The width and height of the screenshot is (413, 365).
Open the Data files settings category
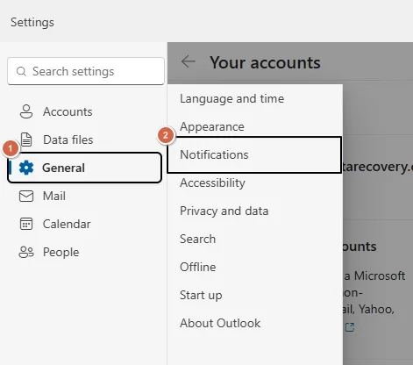(x=85, y=140)
